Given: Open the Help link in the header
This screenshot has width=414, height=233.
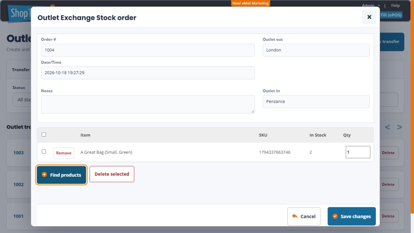Looking at the screenshot, I should pyautogui.click(x=395, y=6).
